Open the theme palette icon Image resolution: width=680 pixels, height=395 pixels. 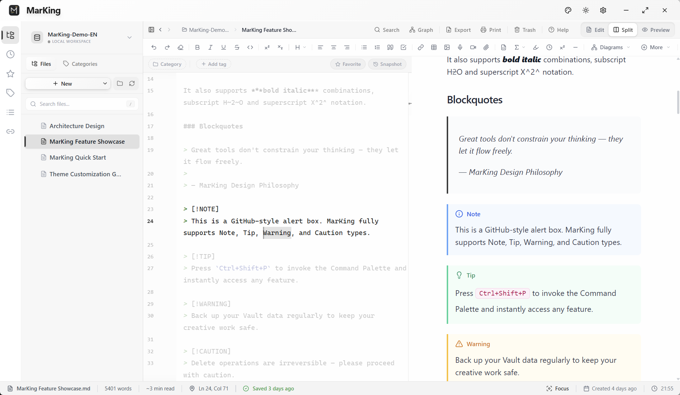pyautogui.click(x=568, y=10)
